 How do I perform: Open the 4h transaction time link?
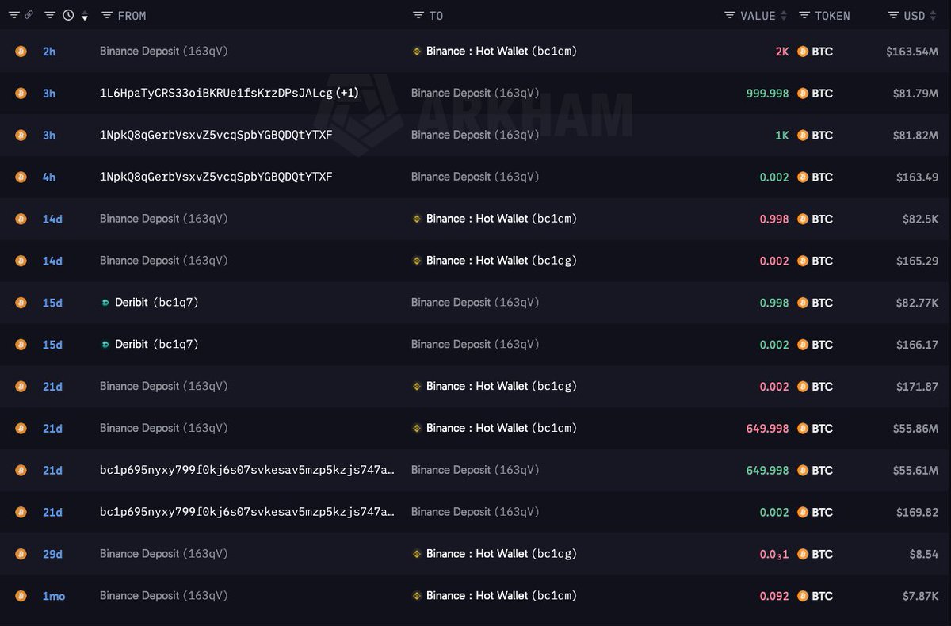pyautogui.click(x=49, y=177)
